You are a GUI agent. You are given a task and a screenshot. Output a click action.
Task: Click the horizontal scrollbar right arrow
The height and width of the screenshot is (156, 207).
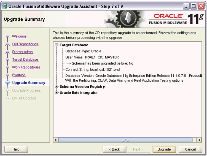(199, 140)
